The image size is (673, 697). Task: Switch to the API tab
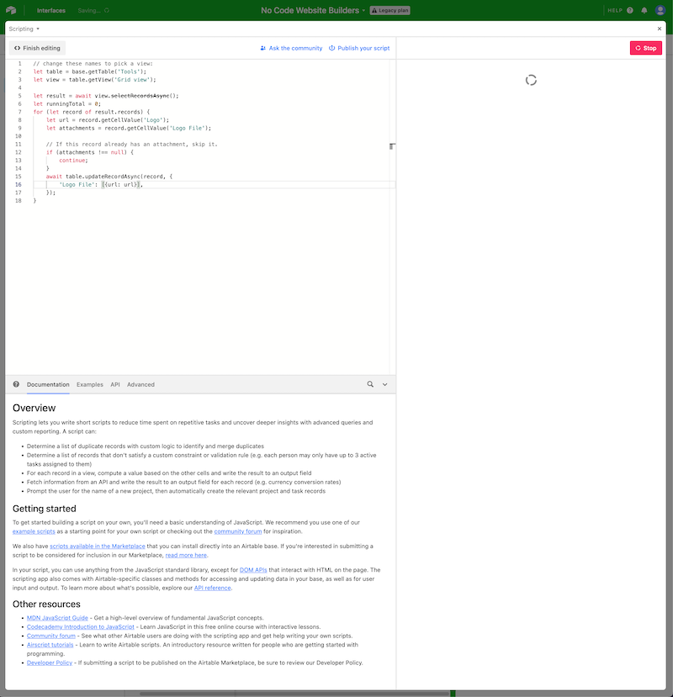tap(114, 384)
